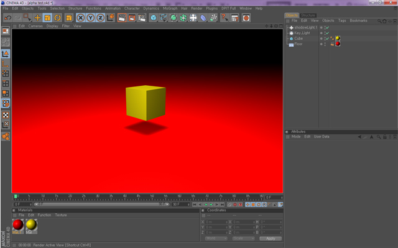Add Cube primitive object icon
This screenshot has height=248, width=398.
click(154, 18)
